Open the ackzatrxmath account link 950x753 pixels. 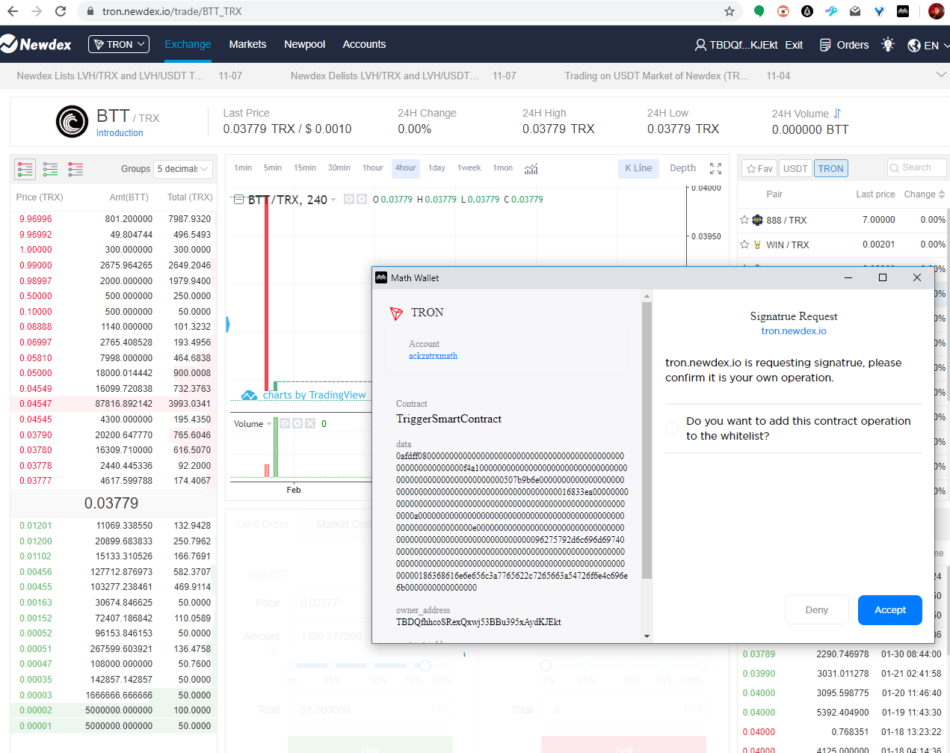[433, 356]
